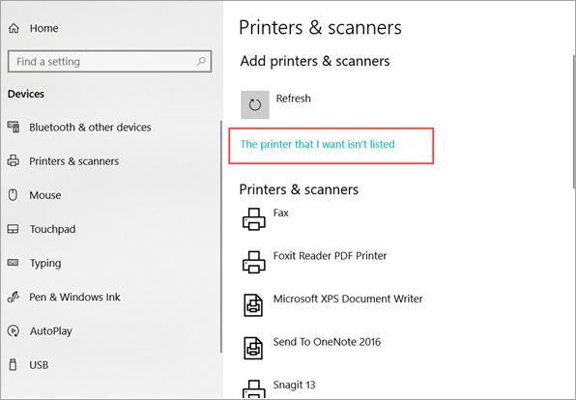The image size is (576, 400).
Task: Select Microsoft XPS Document Writer
Action: pos(348,299)
